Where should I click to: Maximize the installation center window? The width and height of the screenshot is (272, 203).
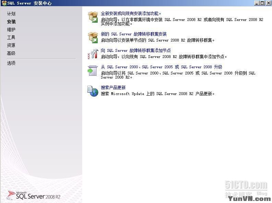tap(262, 3)
